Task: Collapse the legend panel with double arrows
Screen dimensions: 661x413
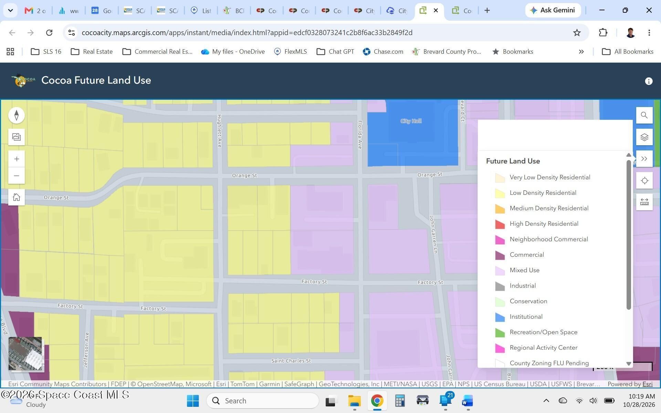Action: click(x=644, y=159)
